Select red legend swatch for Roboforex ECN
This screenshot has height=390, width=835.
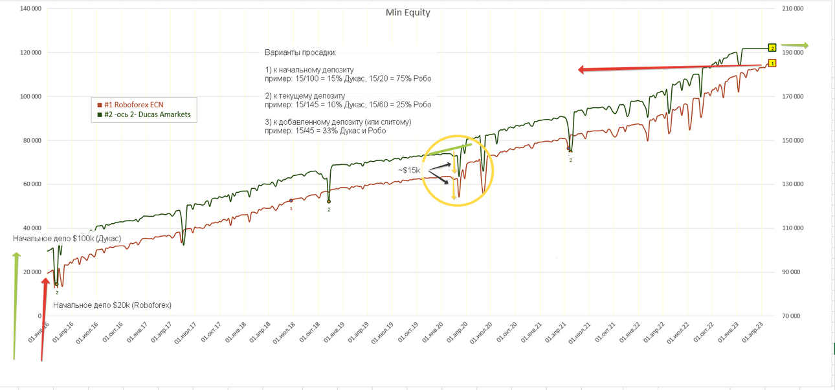(x=99, y=105)
